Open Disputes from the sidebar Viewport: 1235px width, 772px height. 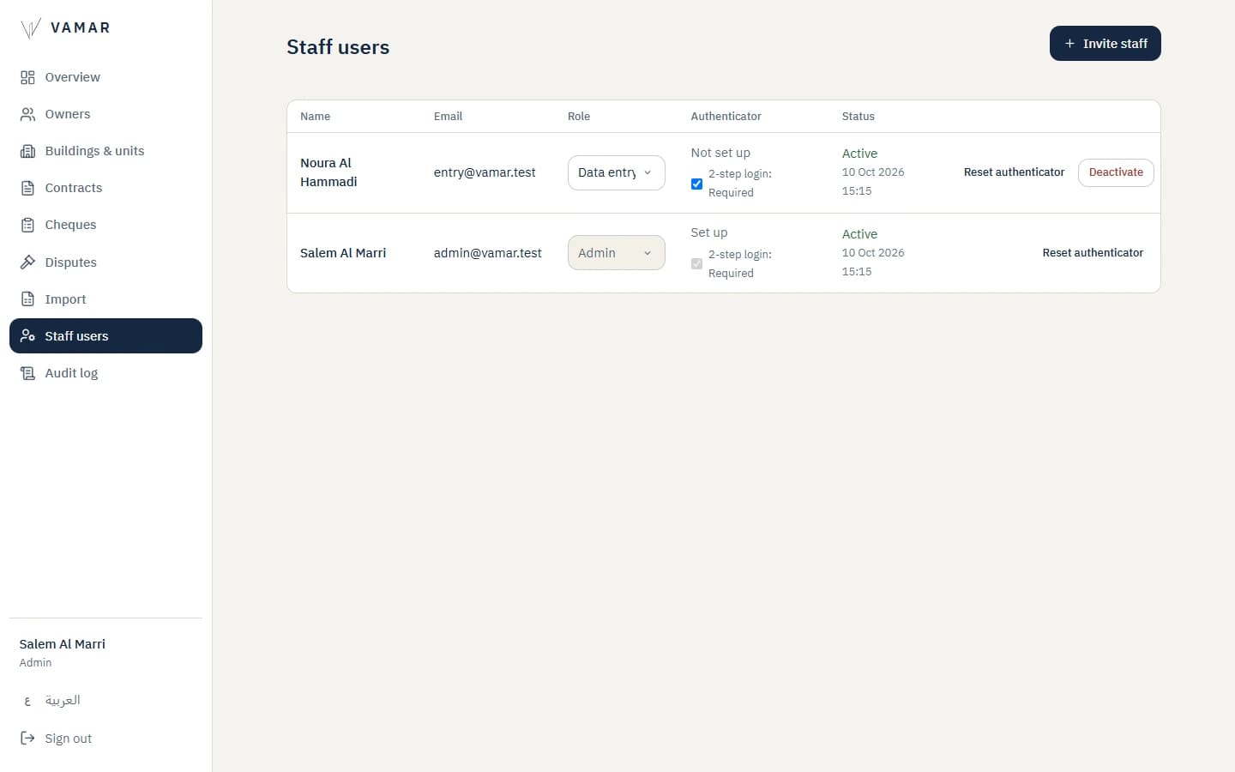(105, 262)
